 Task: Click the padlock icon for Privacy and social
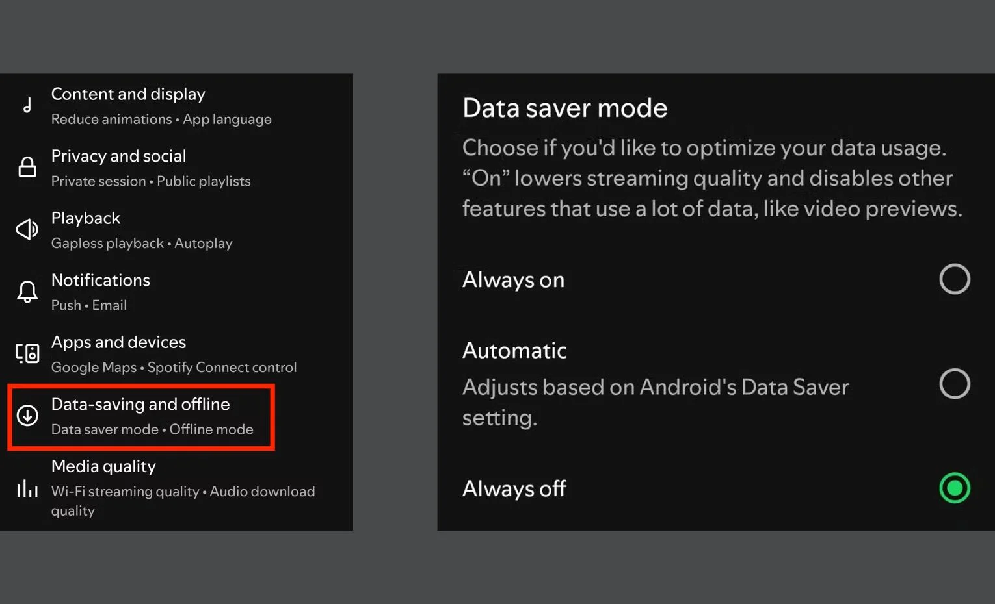27,167
